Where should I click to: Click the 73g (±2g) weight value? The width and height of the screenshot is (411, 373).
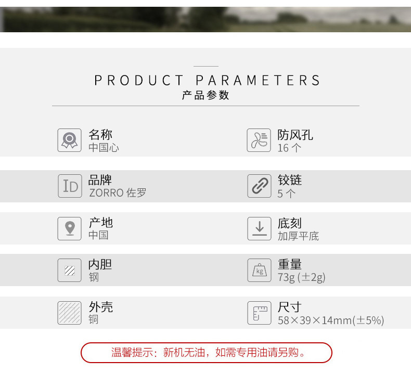point(301,277)
